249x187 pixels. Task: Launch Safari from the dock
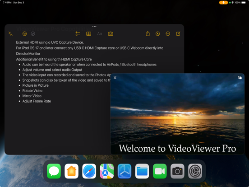pos(89,171)
